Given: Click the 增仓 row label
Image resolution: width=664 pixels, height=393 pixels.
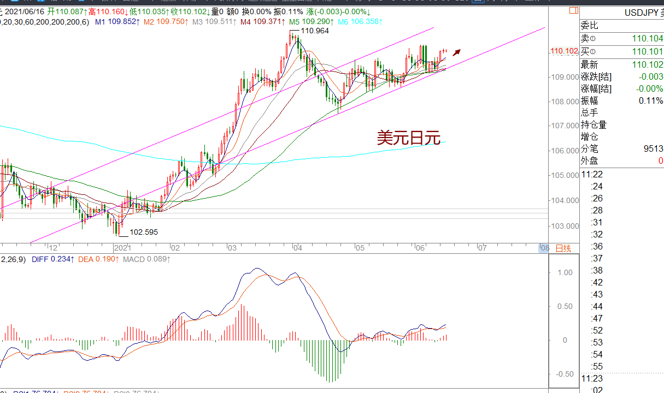Looking at the screenshot, I should (589, 136).
